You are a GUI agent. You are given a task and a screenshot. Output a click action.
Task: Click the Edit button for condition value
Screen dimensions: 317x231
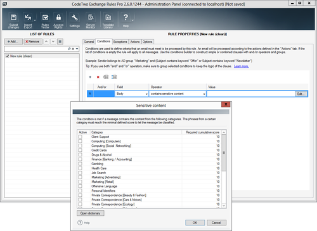pos(301,94)
